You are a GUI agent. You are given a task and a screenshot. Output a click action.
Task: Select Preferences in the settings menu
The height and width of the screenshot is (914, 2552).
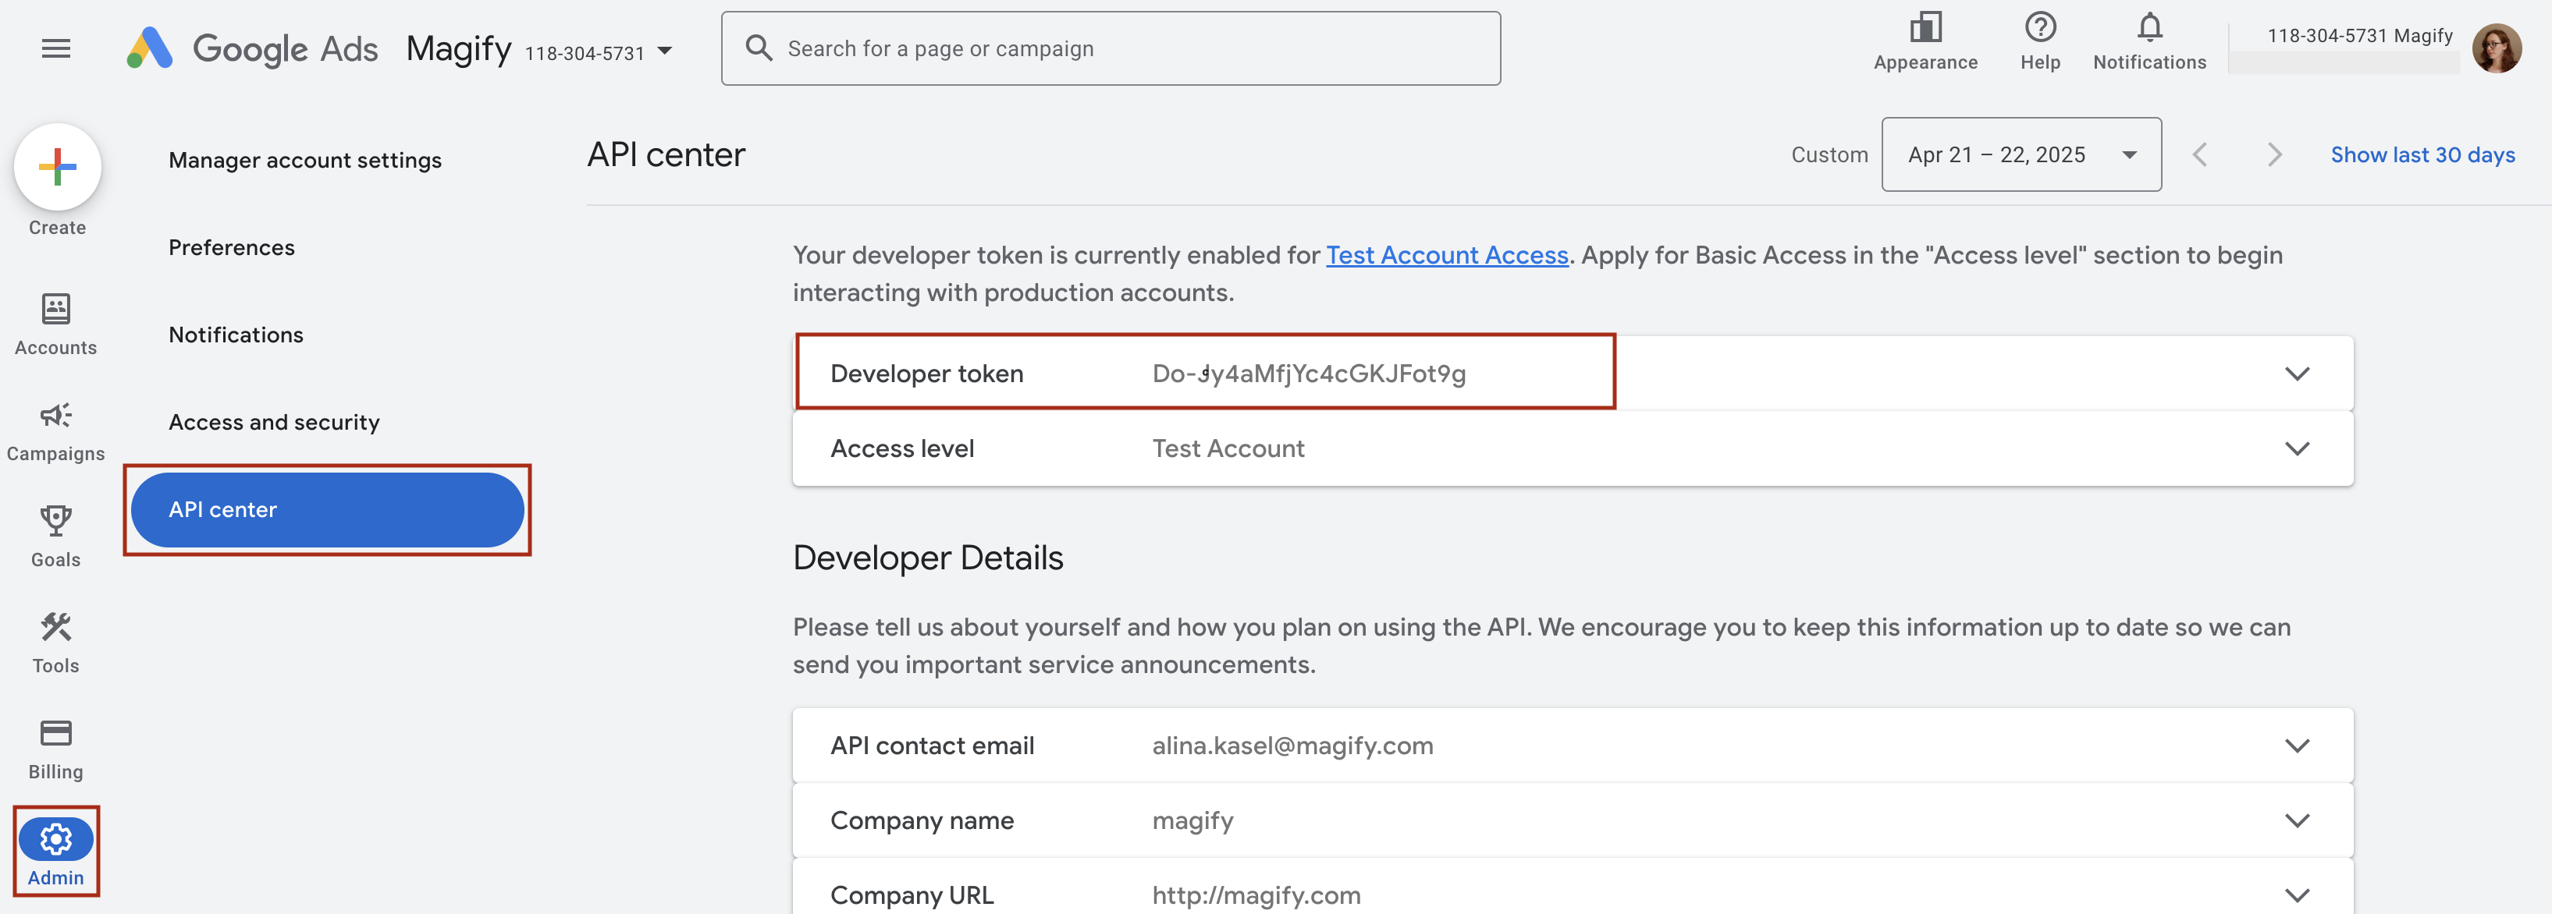click(231, 247)
